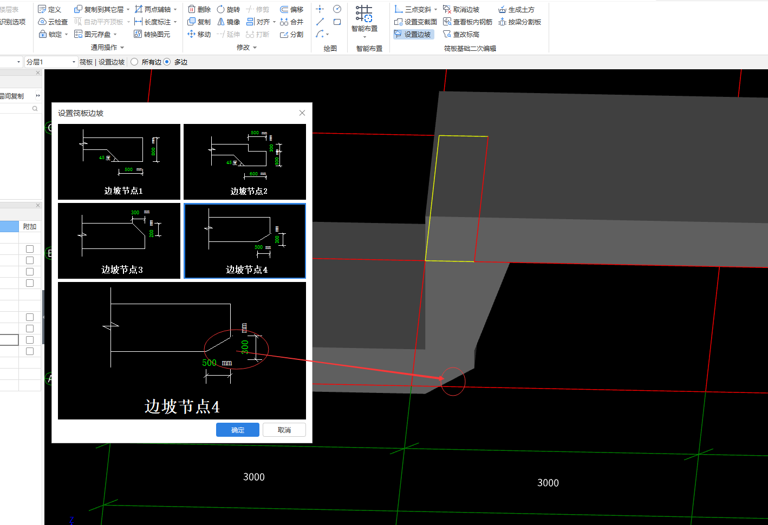This screenshot has height=525, width=768.
Task: Select the 复制 copy tool
Action: tap(199, 22)
